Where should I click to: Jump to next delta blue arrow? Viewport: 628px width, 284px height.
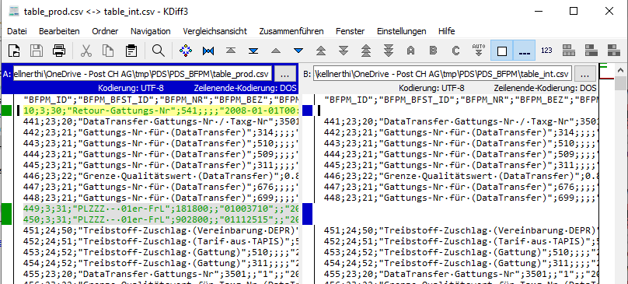298,51
